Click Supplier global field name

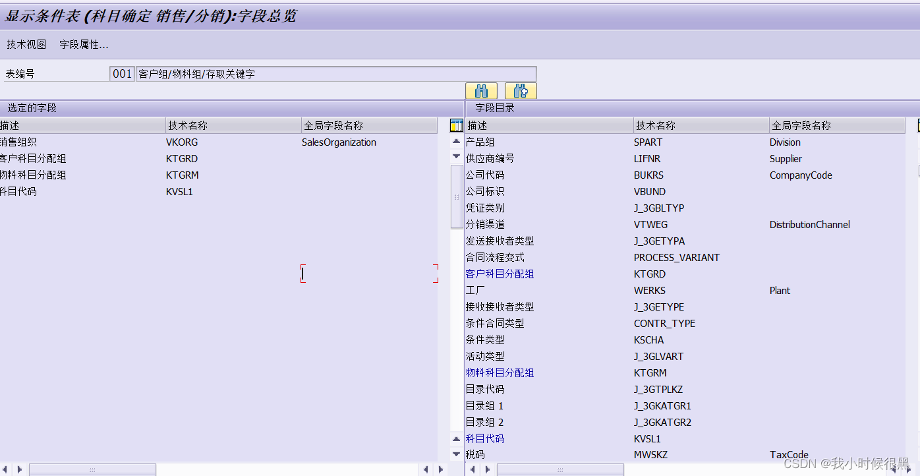point(786,159)
